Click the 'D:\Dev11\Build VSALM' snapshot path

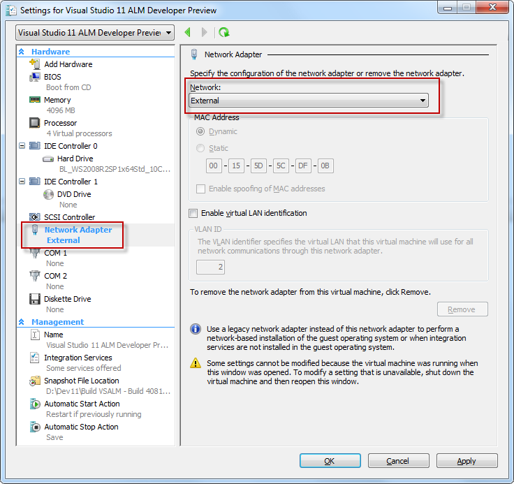click(108, 391)
